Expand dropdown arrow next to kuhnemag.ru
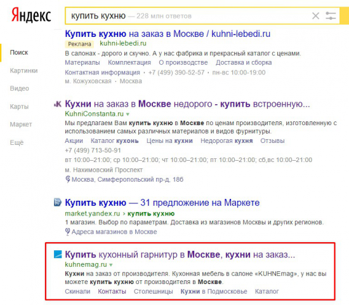This screenshot has height=305, width=349. (x=111, y=265)
